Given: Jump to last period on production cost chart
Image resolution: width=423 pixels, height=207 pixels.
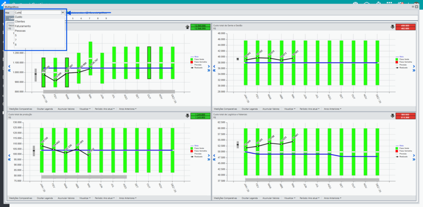Looking at the screenshot, I should pyautogui.click(x=209, y=159).
